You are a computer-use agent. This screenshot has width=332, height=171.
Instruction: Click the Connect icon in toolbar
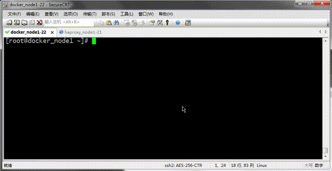[x=9, y=22]
